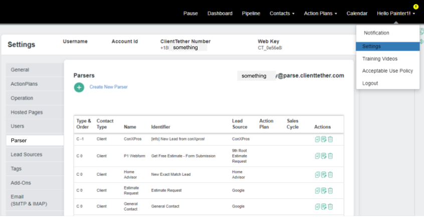Click the Create New Parser link
The image size is (424, 217).
[x=108, y=87]
